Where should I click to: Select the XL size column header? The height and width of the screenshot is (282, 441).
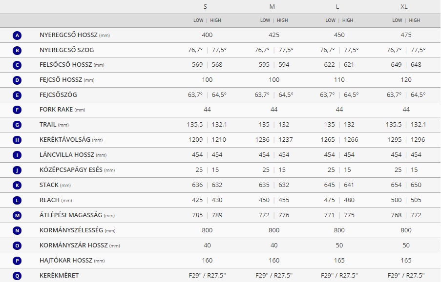point(404,7)
